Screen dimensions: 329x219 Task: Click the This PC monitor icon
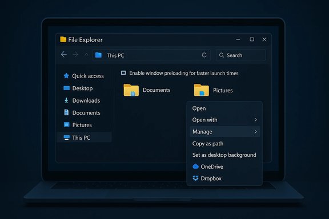click(x=66, y=137)
